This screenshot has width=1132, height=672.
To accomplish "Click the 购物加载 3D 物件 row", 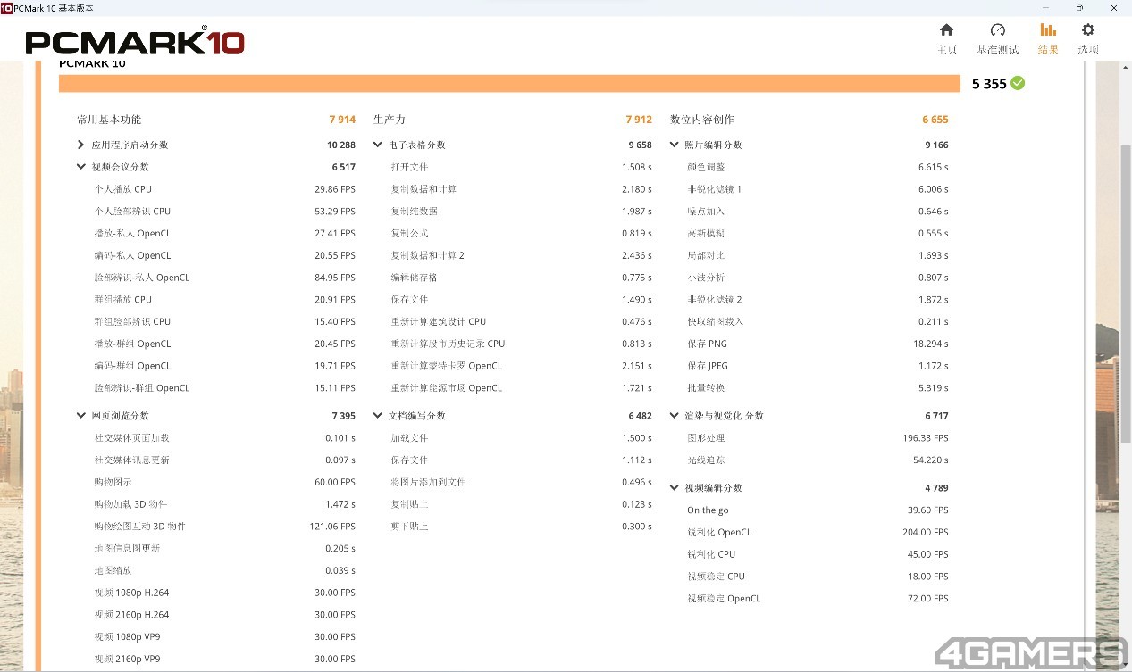I will [225, 504].
